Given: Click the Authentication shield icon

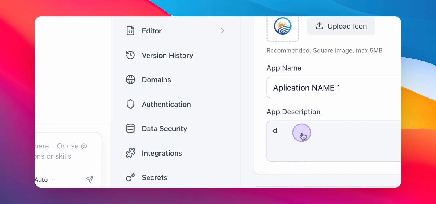Looking at the screenshot, I should pos(130,104).
